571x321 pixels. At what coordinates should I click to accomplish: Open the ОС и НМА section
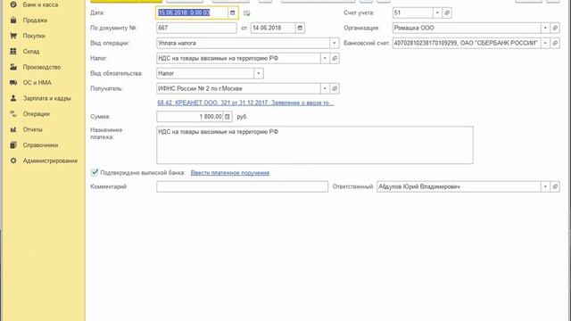click(x=37, y=83)
